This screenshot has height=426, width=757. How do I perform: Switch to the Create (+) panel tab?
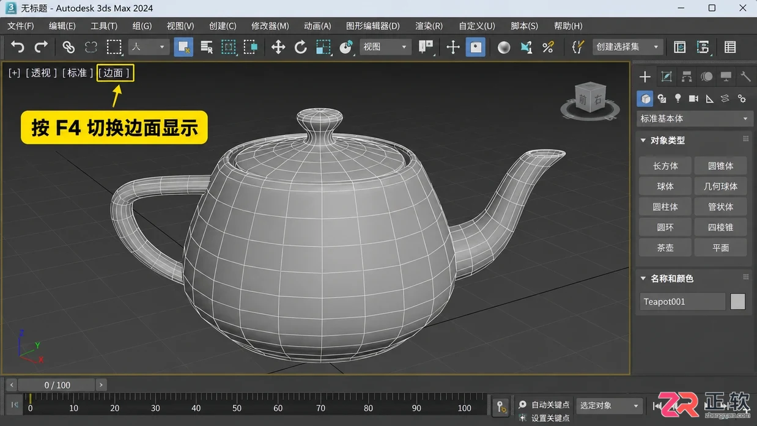[644, 76]
